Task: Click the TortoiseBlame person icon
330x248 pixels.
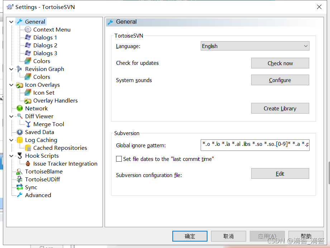Action: [19, 172]
